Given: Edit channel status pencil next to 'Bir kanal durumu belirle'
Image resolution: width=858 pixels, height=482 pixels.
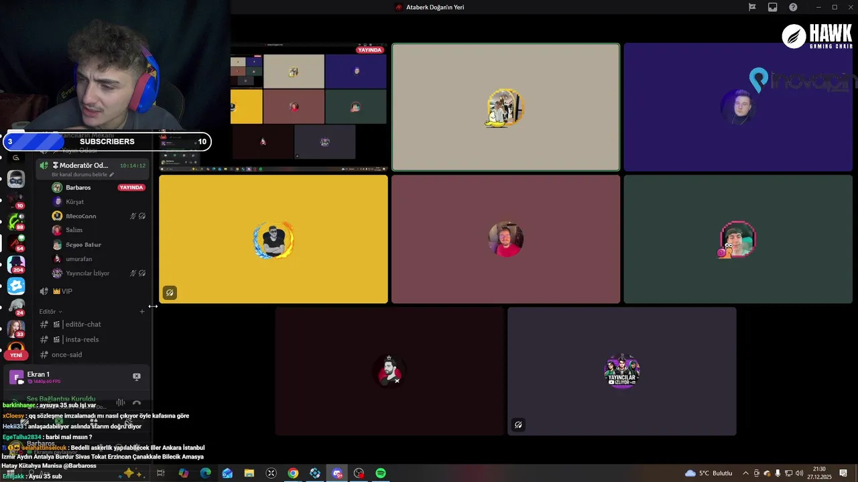Looking at the screenshot, I should pyautogui.click(x=112, y=175).
